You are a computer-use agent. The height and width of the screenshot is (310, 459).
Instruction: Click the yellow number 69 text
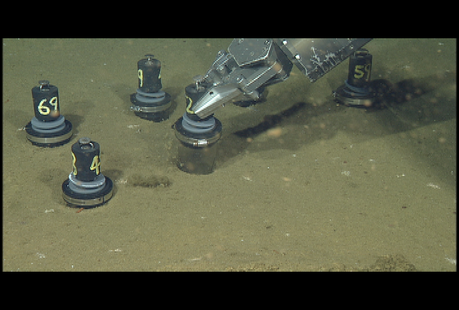click(48, 106)
